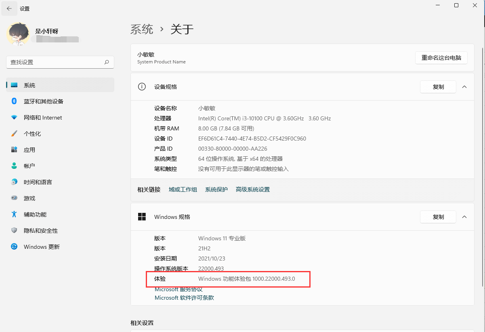
Task: Open 个性化 via its brush icon
Action: coord(14,133)
